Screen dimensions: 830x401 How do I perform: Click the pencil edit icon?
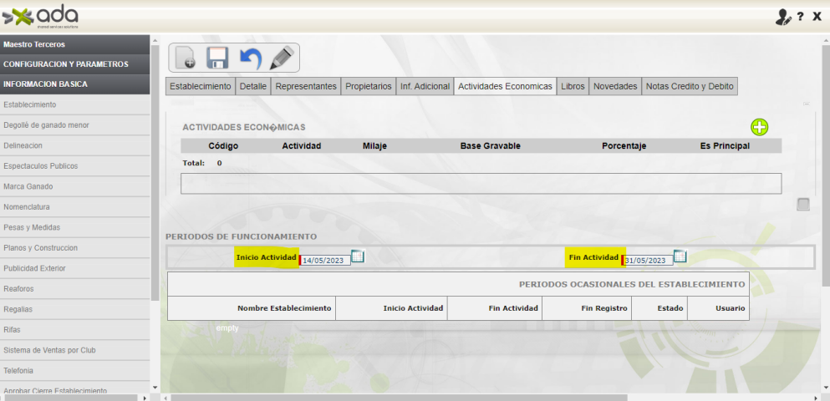[x=282, y=58]
